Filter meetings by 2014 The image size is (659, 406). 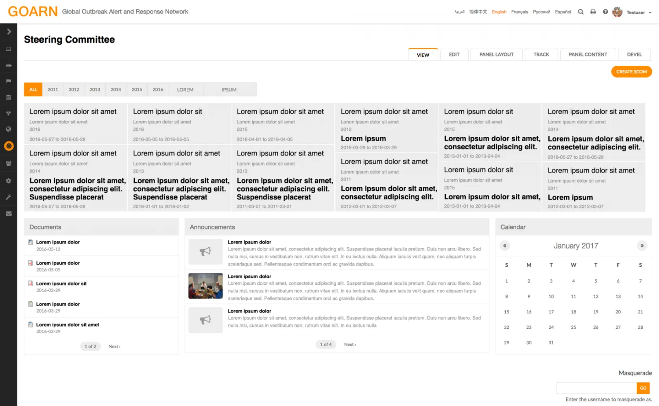click(x=116, y=89)
